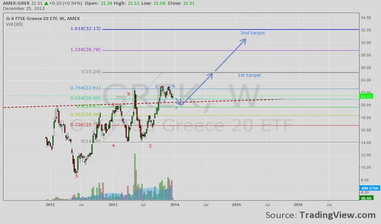Click the 32.00 price axis label
The width and height of the screenshot is (381, 224).
click(366, 30)
